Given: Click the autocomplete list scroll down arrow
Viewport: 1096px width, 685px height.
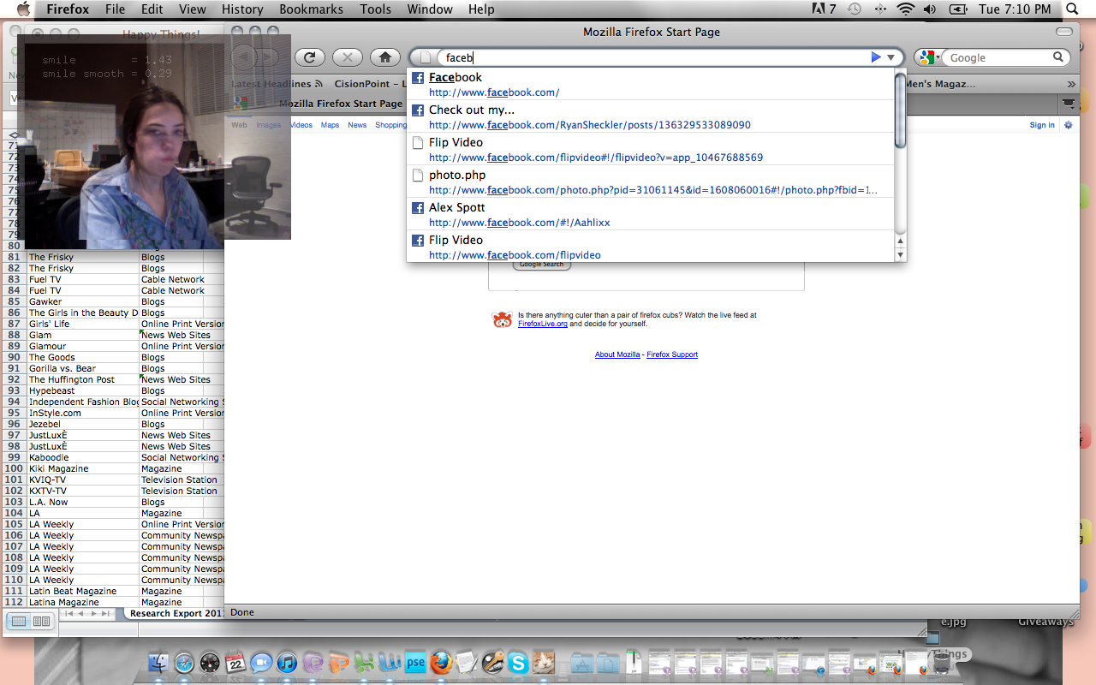Looking at the screenshot, I should (x=900, y=255).
